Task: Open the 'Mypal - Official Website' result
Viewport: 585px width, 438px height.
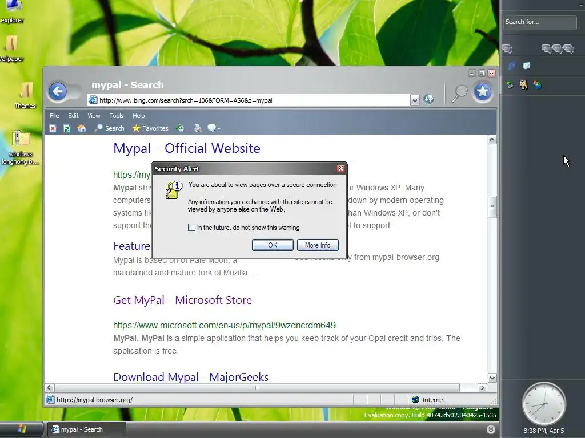Action: coord(187,148)
